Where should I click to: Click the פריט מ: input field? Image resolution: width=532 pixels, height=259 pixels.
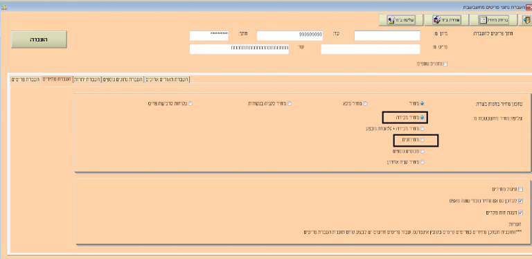pyautogui.click(x=371, y=49)
